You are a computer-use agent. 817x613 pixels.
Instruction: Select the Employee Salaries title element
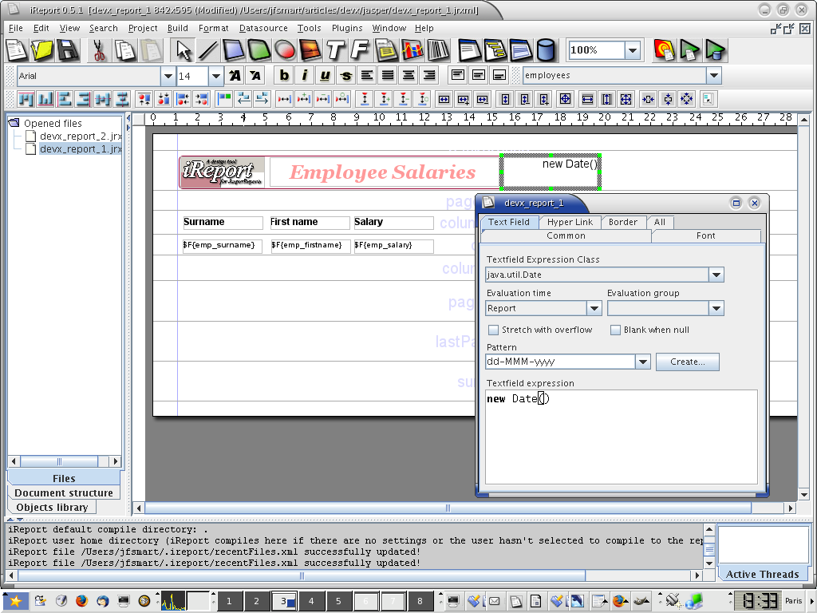[382, 172]
